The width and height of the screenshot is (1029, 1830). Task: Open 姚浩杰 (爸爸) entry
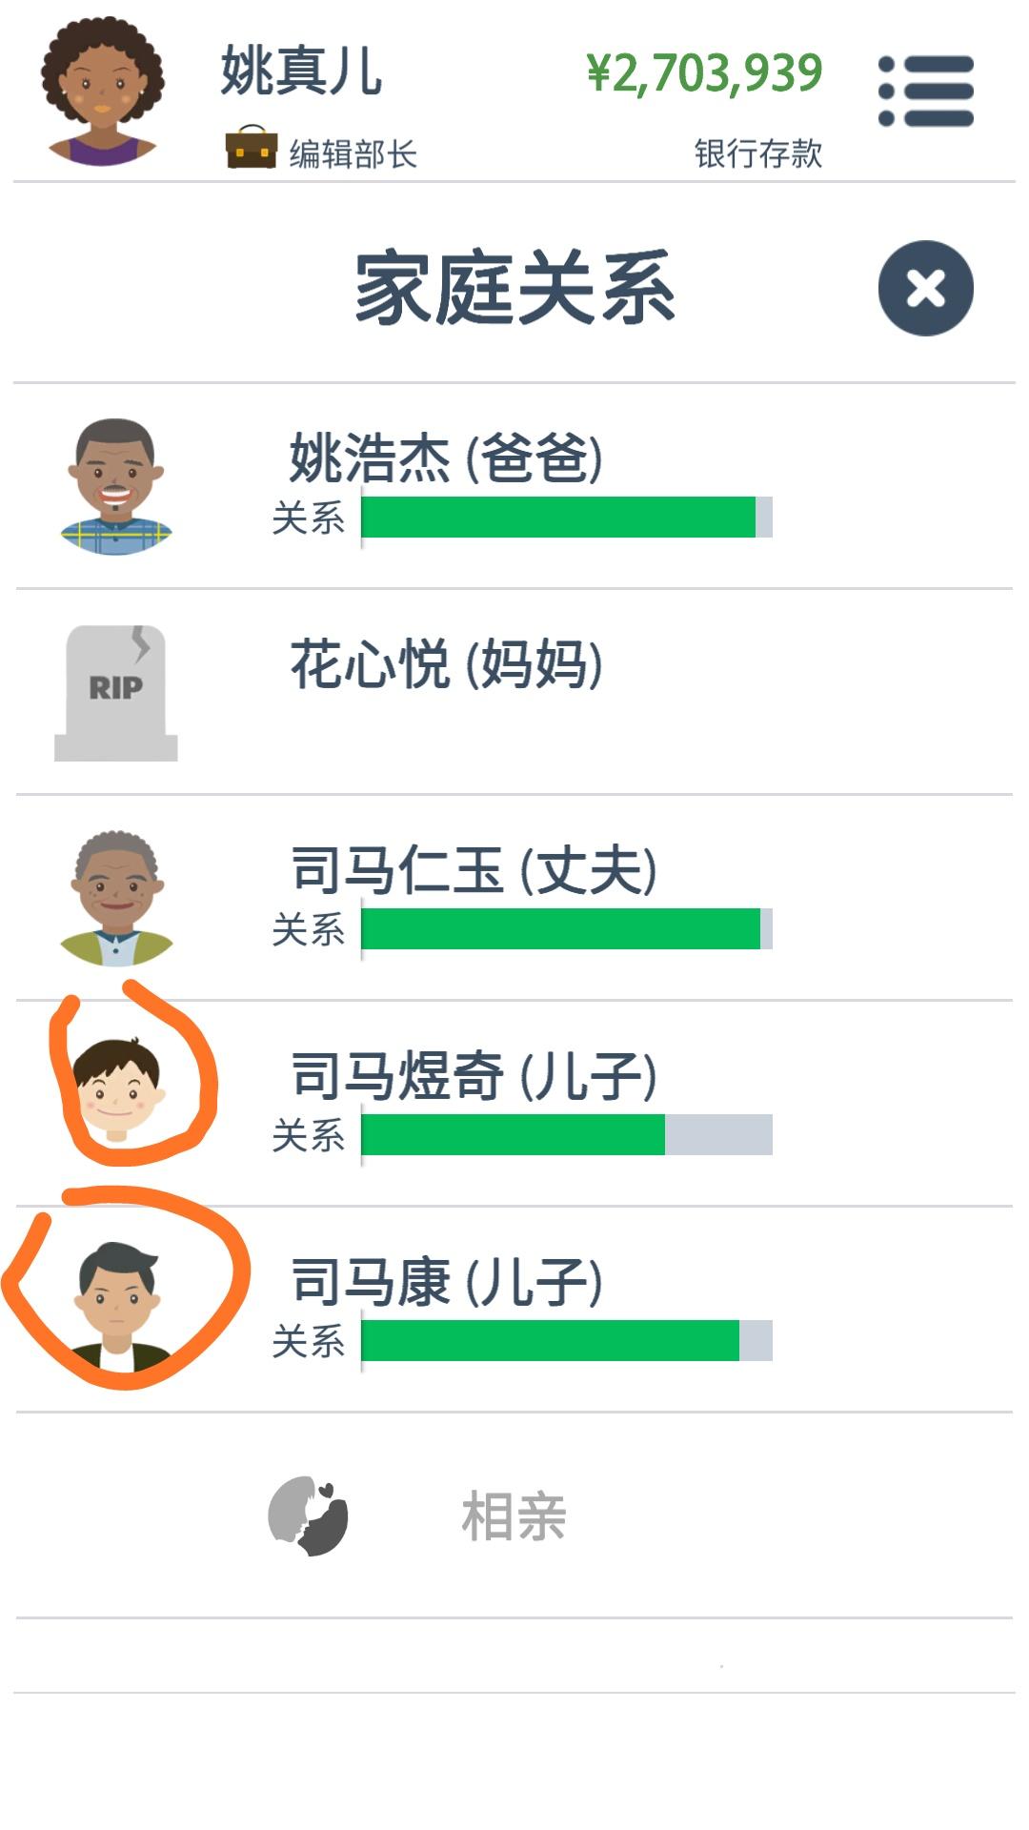coord(514,486)
